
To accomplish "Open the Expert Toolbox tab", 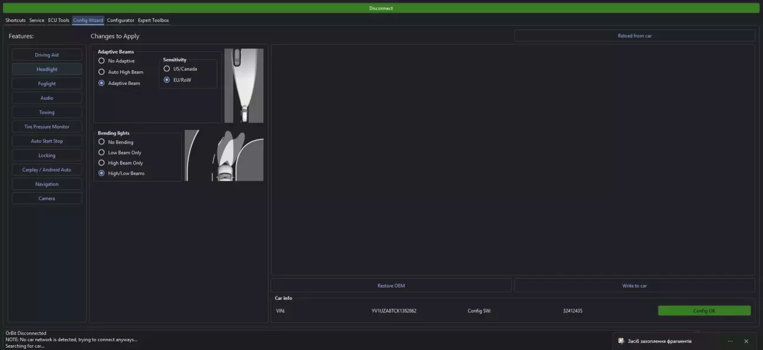I will pyautogui.click(x=153, y=21).
